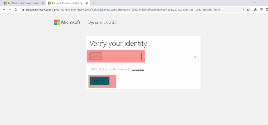Screen dimensions: 268x125
Task: Click the browser Forward arrow
Action: pos(10,10)
